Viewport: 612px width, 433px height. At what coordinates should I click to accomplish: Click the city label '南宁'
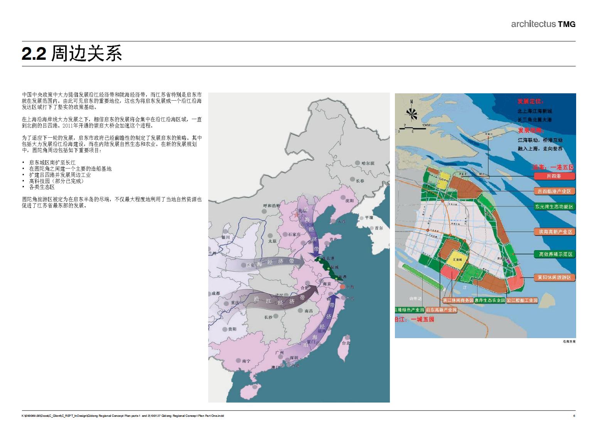click(x=246, y=361)
